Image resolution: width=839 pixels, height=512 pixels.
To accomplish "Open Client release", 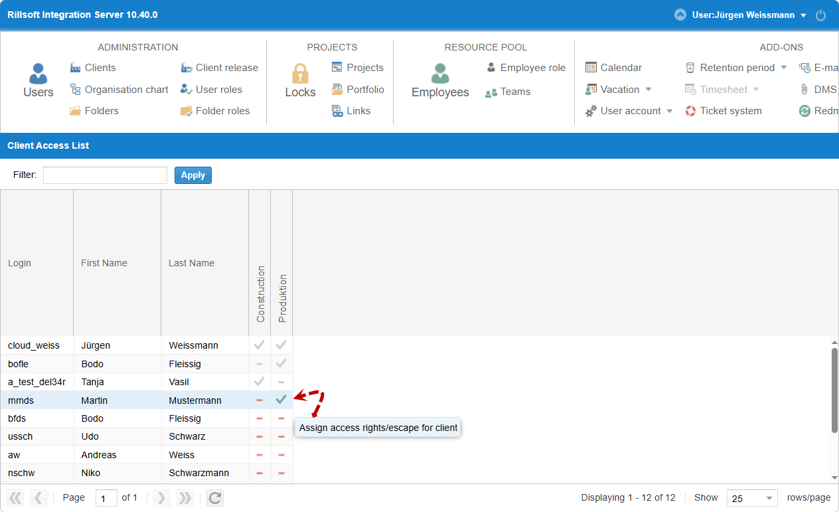I will pos(219,68).
